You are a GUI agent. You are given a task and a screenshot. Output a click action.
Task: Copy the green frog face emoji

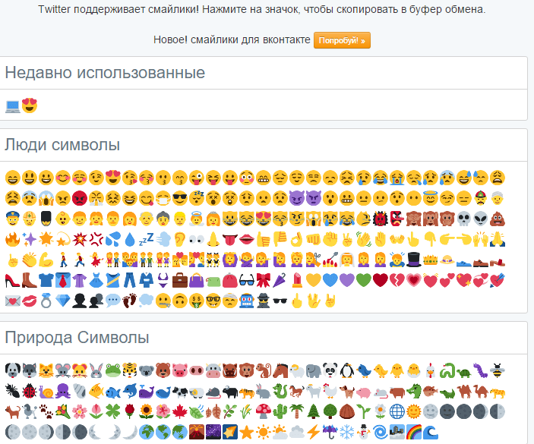(x=112, y=370)
